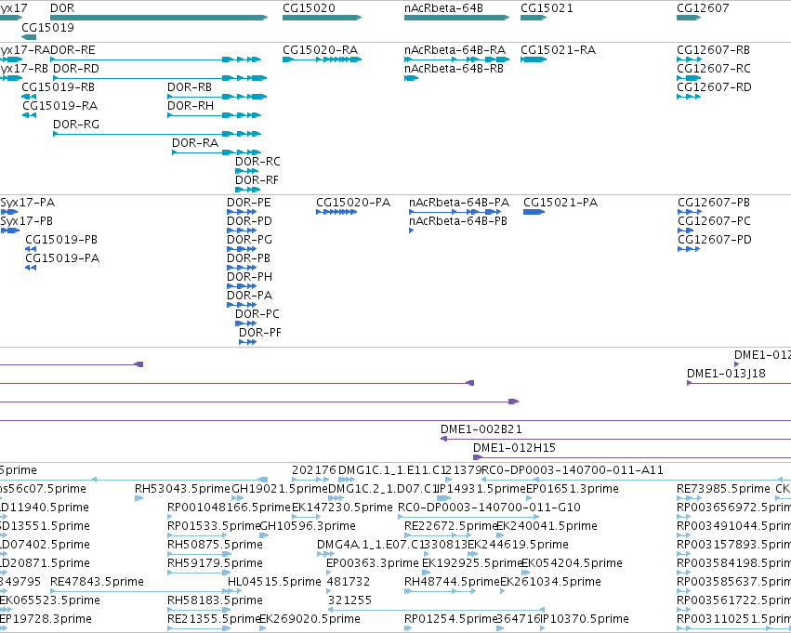The height and width of the screenshot is (633, 791).
Task: Click the CG12607-RB transcript label
Action: [713, 50]
